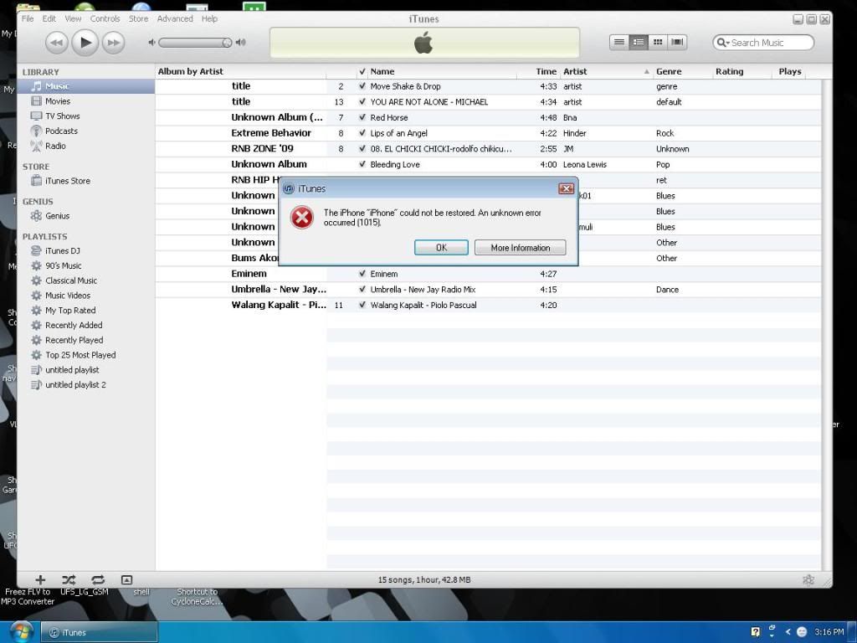Viewport: 857px width, 643px height.
Task: Open the iTunes Store sidebar item
Action: pos(86,181)
